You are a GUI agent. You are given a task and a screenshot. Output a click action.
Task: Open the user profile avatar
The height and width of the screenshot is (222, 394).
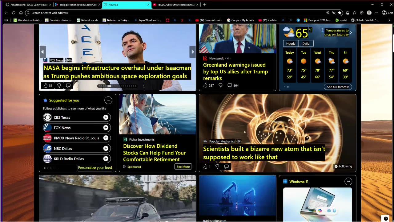click(369, 13)
